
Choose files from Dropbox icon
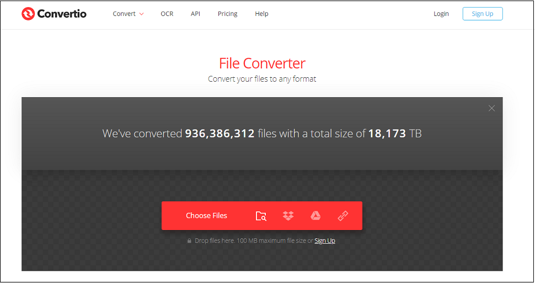tap(288, 216)
